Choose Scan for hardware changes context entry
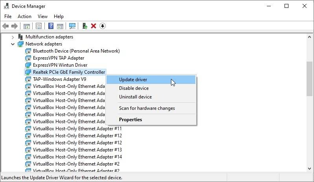 151,108
